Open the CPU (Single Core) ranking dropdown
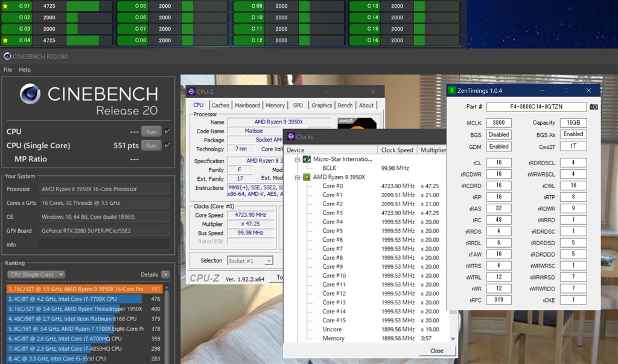 point(36,274)
